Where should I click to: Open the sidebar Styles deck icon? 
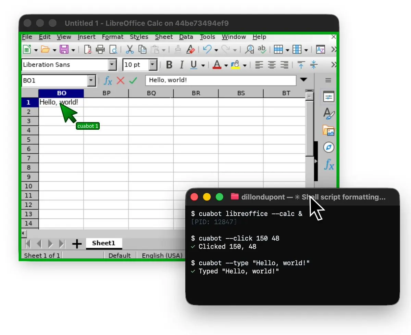[x=328, y=114]
